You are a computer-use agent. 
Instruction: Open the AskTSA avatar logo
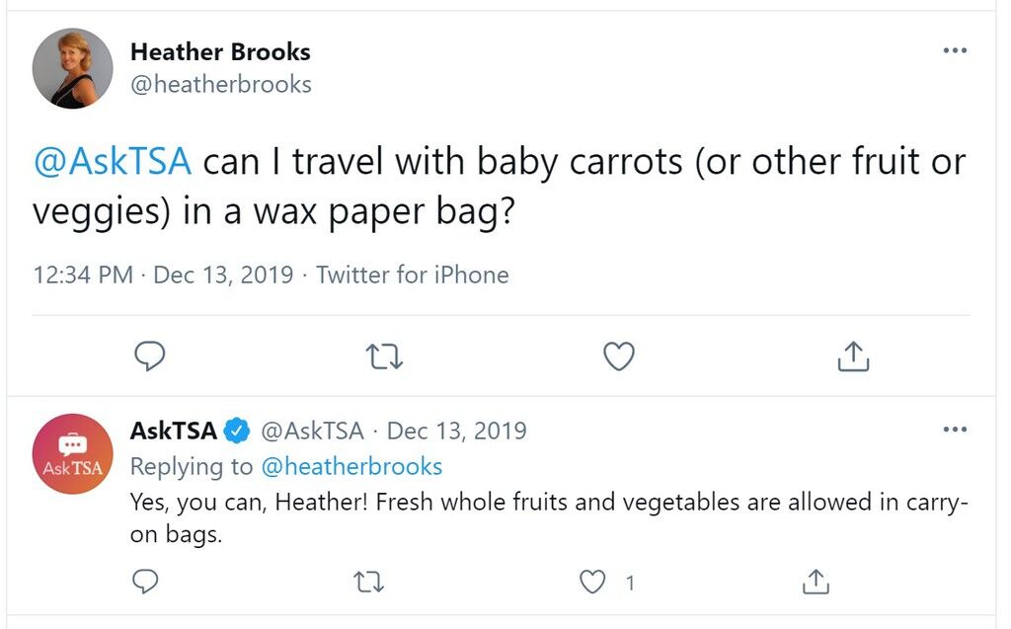[72, 453]
